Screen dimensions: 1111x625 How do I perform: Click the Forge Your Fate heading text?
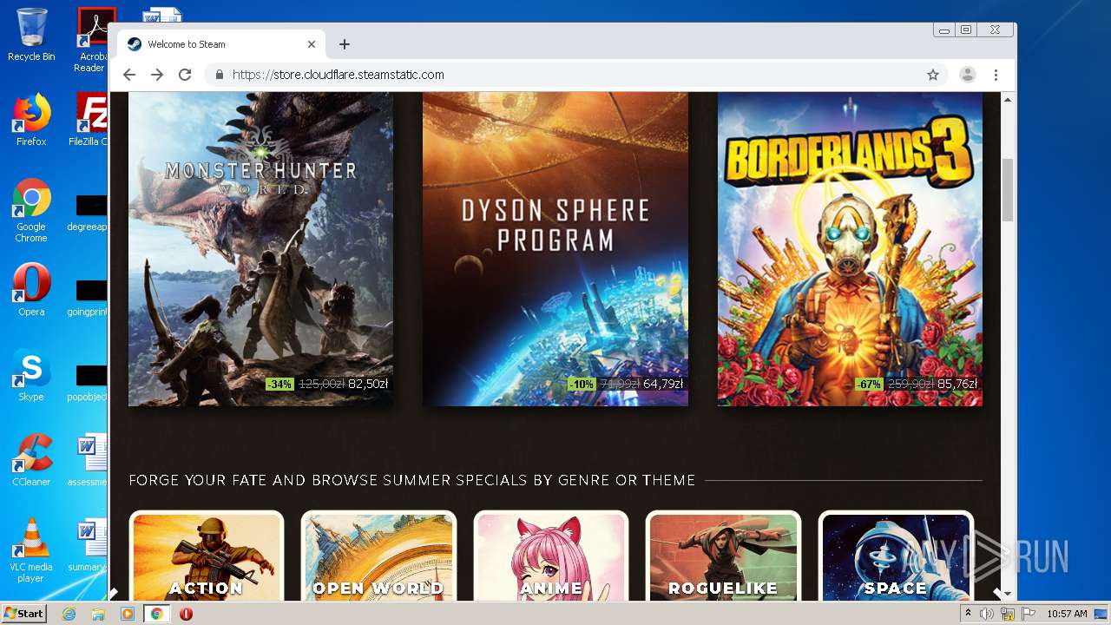[412, 480]
